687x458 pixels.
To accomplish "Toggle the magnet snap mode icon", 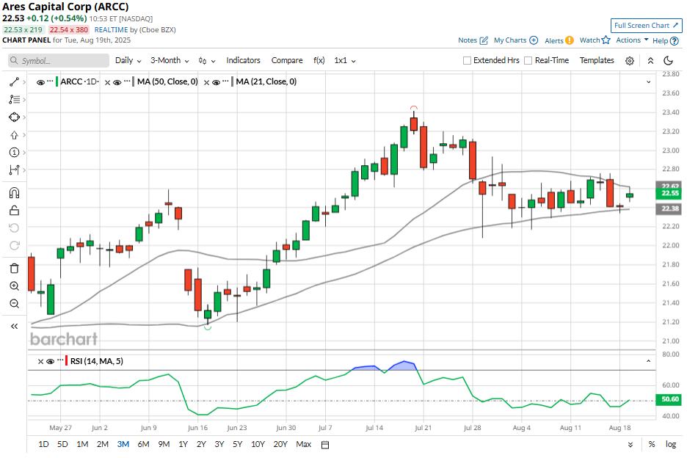I will (x=14, y=193).
